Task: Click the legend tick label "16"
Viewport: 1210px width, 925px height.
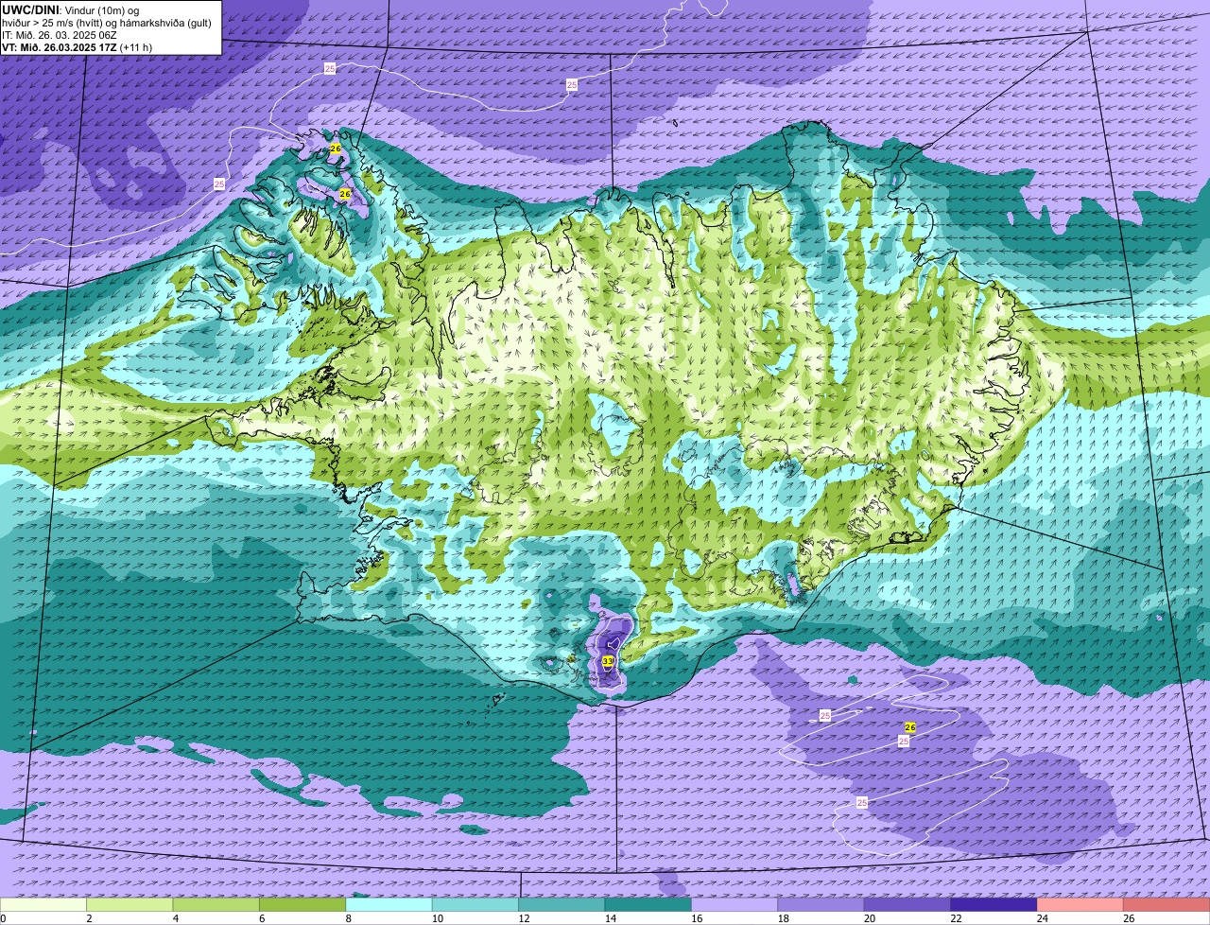Action: 697,918
